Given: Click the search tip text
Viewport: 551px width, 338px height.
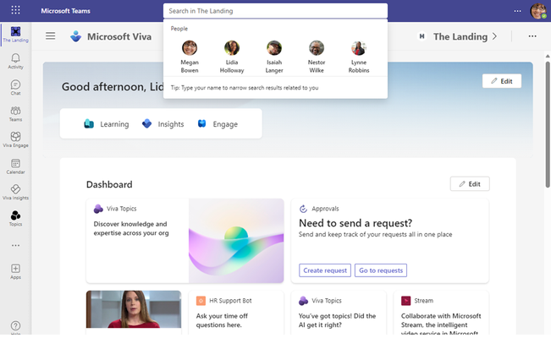Looking at the screenshot, I should [245, 88].
